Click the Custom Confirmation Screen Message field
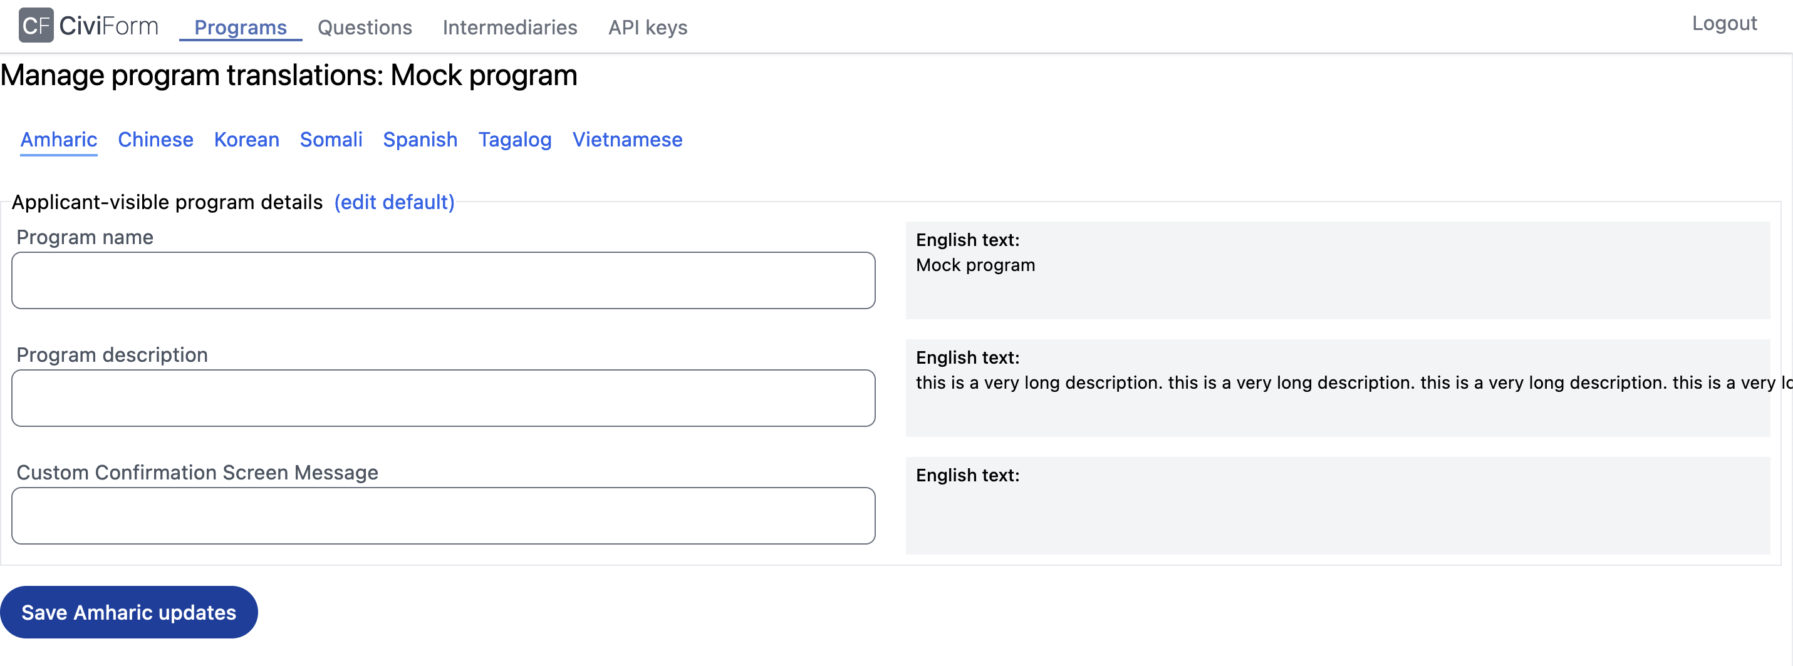 (444, 515)
